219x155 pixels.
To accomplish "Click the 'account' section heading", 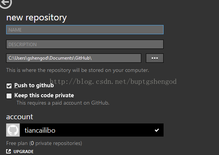I will pyautogui.click(x=20, y=117).
